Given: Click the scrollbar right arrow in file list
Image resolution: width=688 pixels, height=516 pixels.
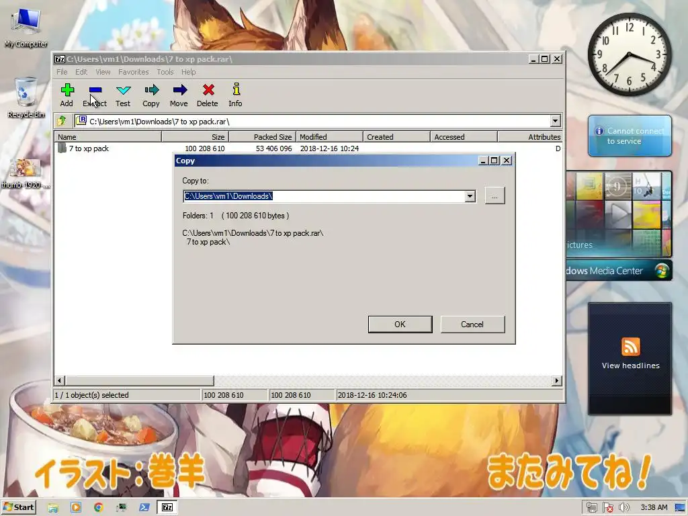Looking at the screenshot, I should point(557,380).
